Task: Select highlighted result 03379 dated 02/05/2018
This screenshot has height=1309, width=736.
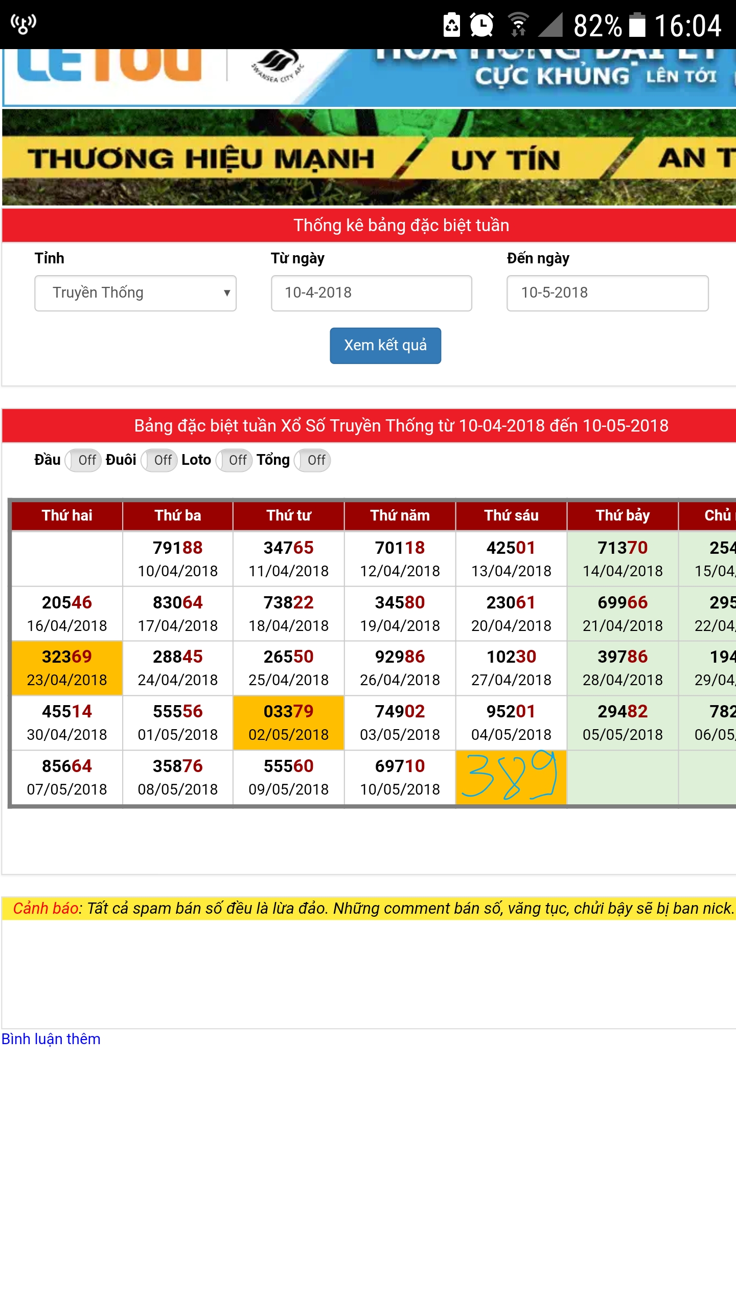Action: (x=289, y=723)
